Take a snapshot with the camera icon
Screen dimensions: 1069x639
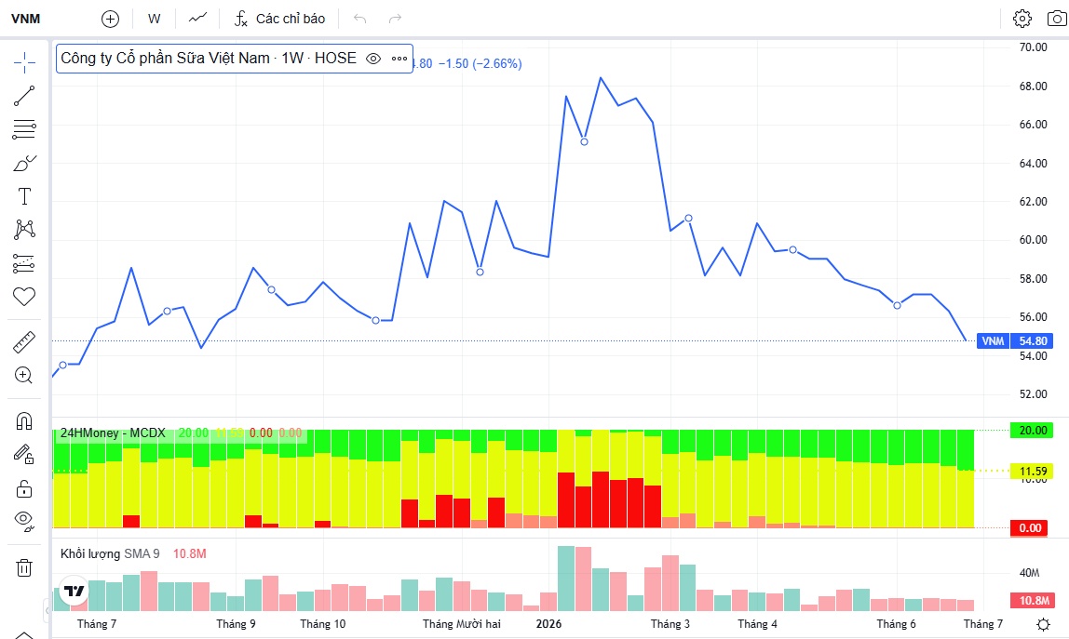point(1057,19)
